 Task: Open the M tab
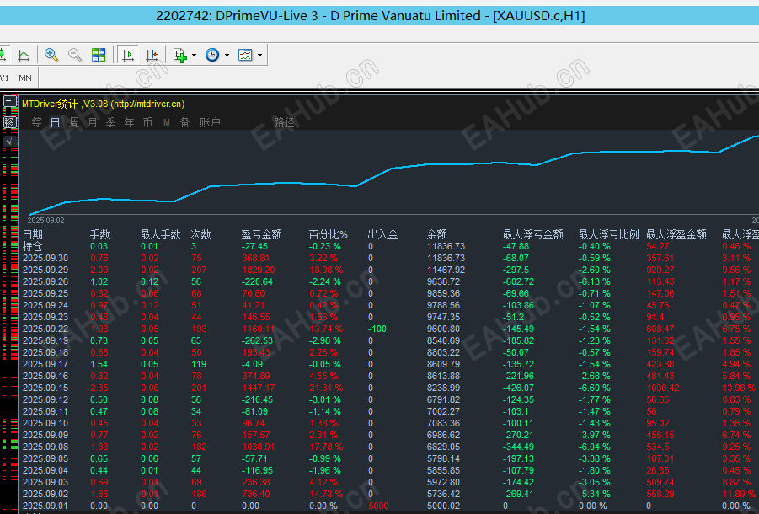[x=167, y=122]
